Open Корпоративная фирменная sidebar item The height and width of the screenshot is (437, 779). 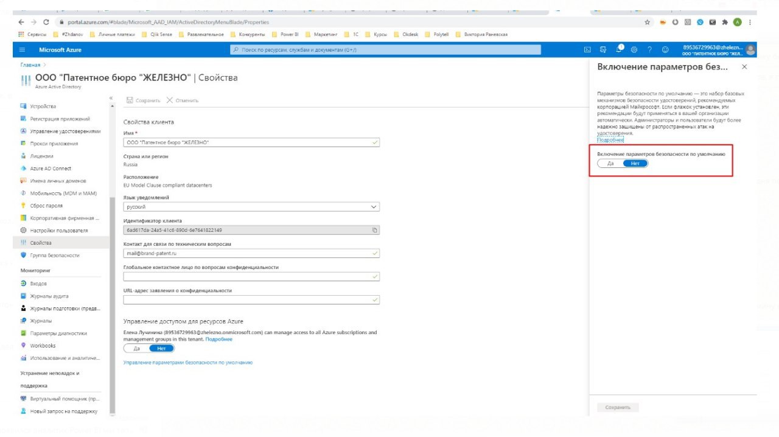[x=64, y=218]
